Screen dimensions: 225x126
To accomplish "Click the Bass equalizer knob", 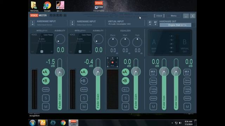I will pyautogui.click(x=113, y=42).
